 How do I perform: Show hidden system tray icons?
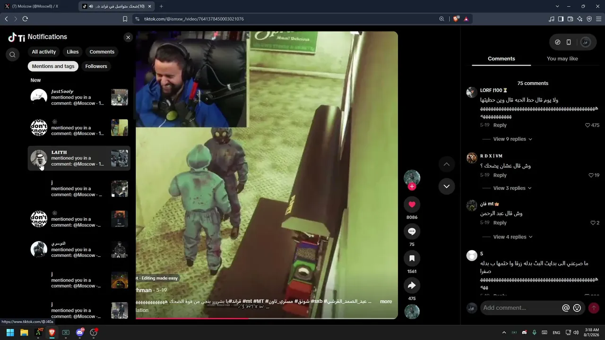tap(504, 332)
